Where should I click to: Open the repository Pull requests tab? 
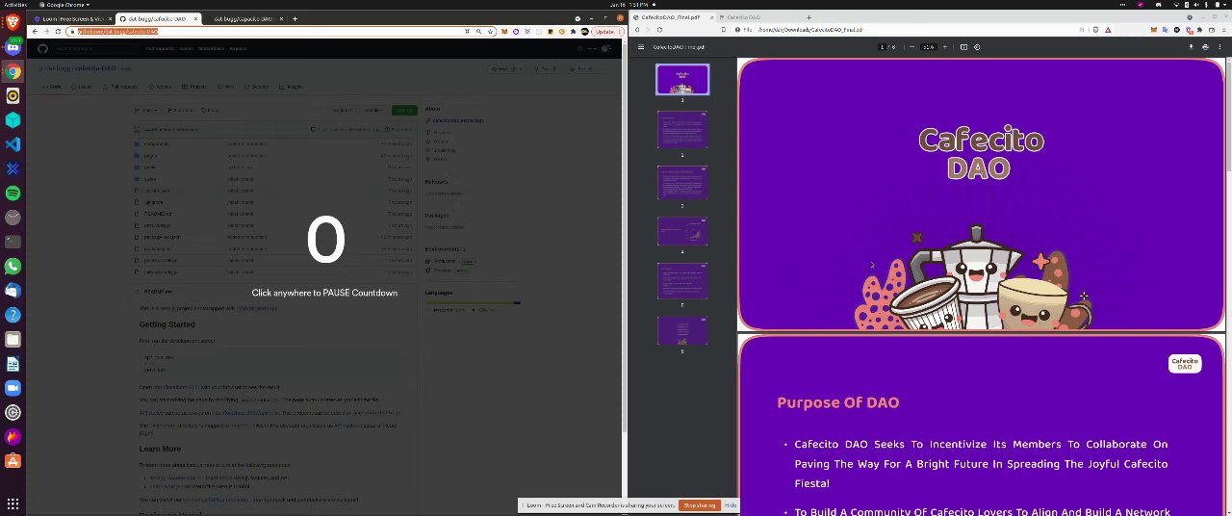click(120, 87)
